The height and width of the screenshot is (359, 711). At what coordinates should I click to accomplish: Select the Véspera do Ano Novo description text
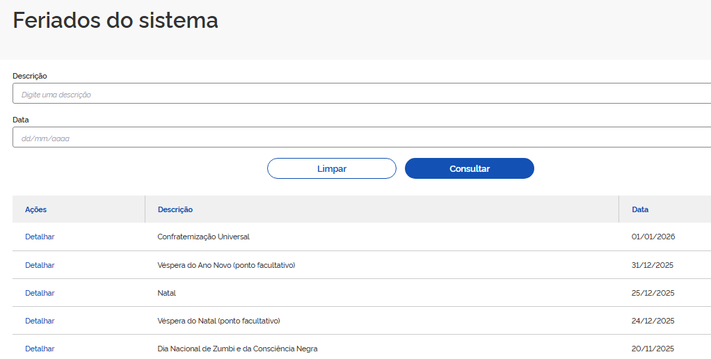pyautogui.click(x=226, y=265)
